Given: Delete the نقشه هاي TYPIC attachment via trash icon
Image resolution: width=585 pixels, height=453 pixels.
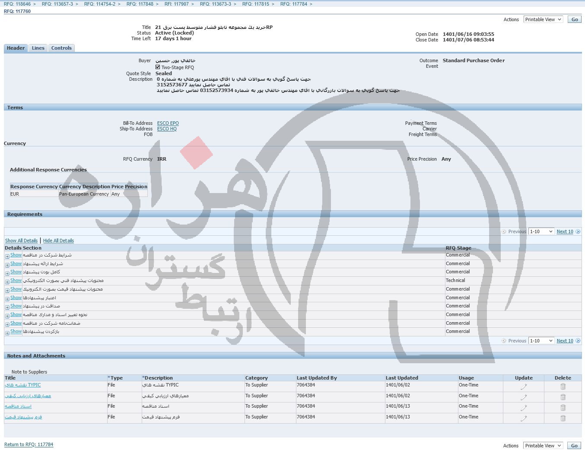Looking at the screenshot, I should 563,386.
